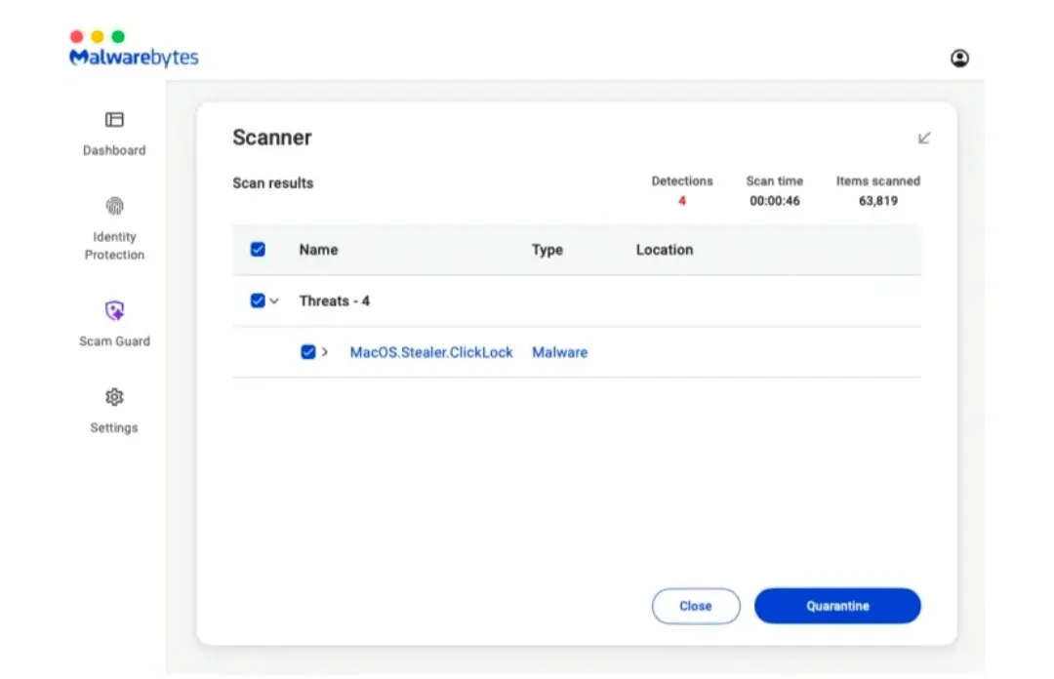Click the items scanned value 63,819
This screenshot has width=1054, height=679.
pos(878,201)
